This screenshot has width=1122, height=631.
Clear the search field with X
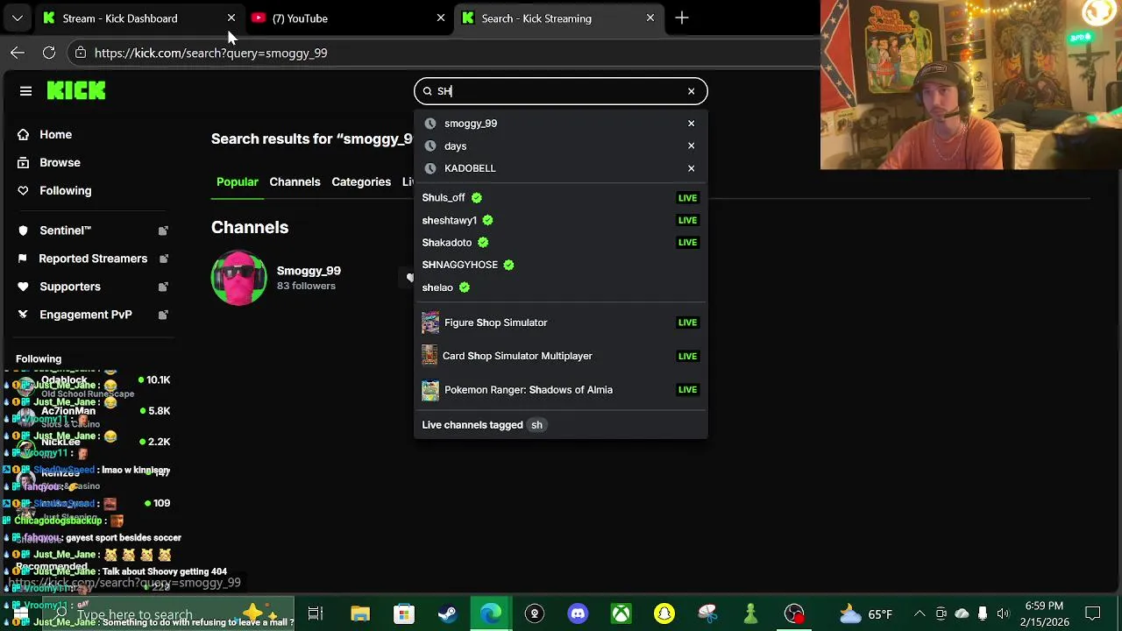[691, 91]
